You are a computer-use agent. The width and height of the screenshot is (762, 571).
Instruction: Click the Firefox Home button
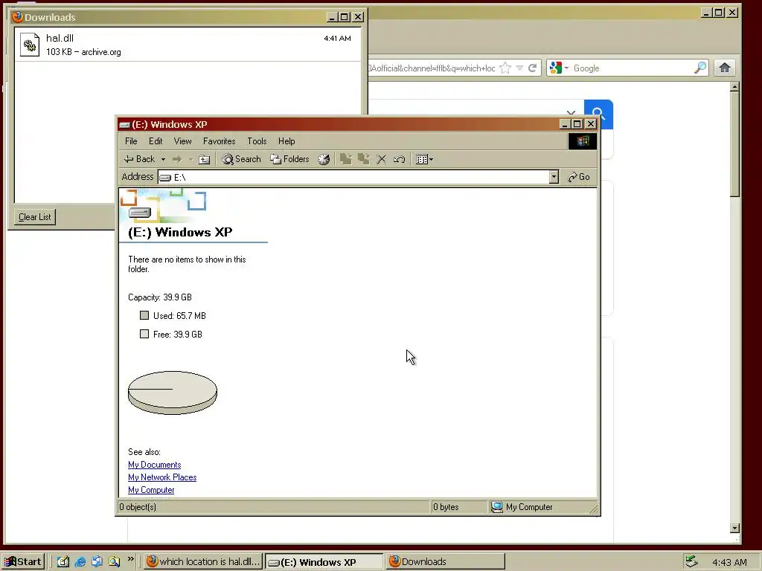coord(725,68)
